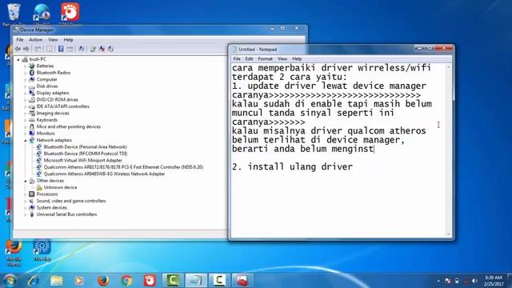The height and width of the screenshot is (288, 512).
Task: Expand the Universal Serial Bus controllers node
Action: point(25,214)
